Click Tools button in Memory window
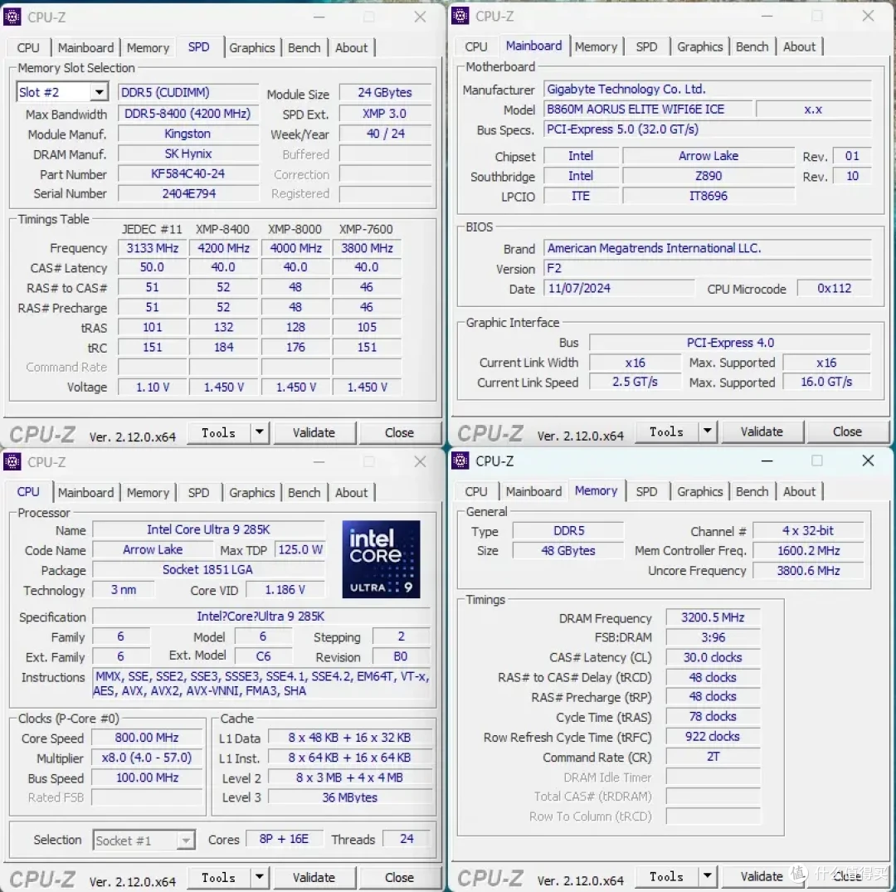Image resolution: width=896 pixels, height=892 pixels. click(x=667, y=876)
